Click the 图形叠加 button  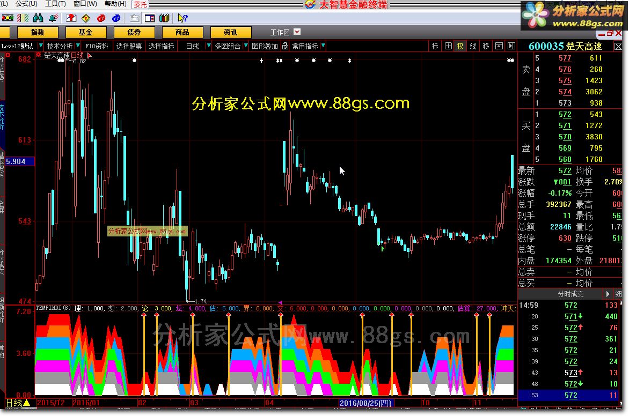point(265,46)
